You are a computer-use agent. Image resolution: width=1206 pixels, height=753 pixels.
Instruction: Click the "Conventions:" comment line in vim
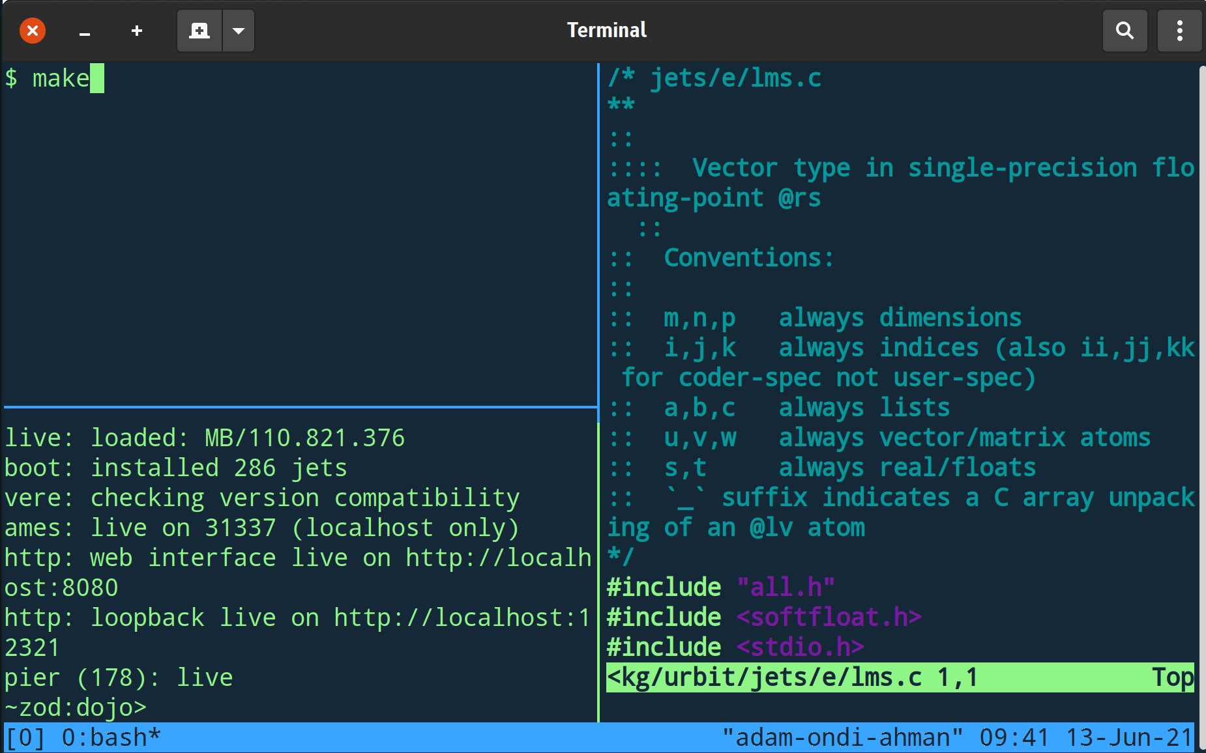(748, 258)
